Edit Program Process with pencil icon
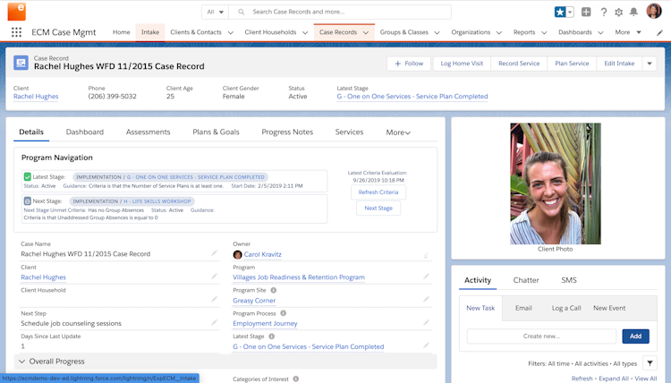Viewport: 671px width, 383px height. point(426,322)
